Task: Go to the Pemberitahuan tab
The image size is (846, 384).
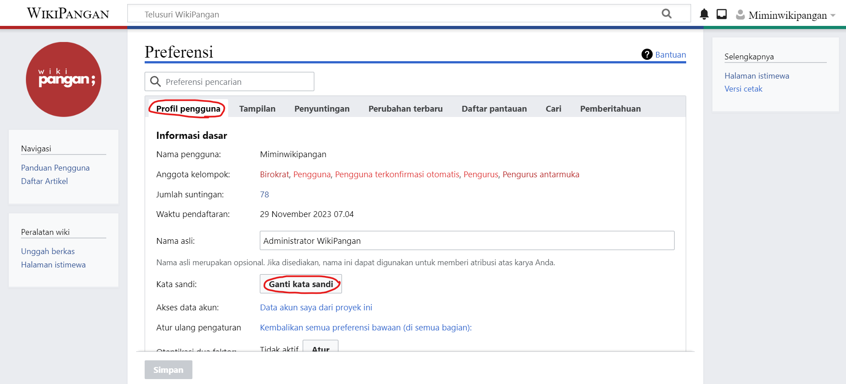Action: point(610,109)
